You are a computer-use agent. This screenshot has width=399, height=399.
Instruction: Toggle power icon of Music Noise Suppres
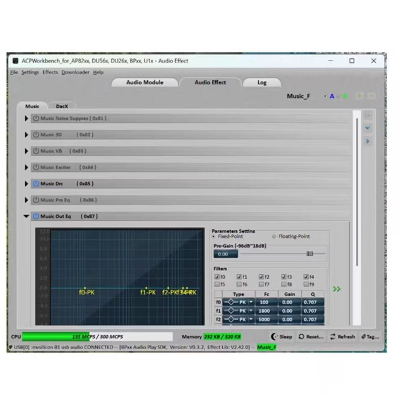(36, 118)
